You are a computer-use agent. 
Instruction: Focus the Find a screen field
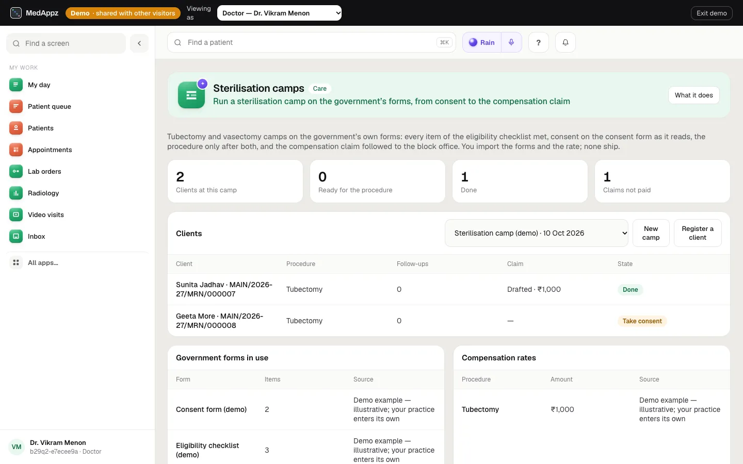pos(66,43)
